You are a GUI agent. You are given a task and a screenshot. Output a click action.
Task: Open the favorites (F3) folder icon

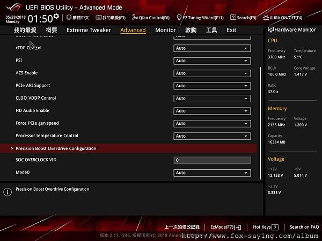click(99, 18)
